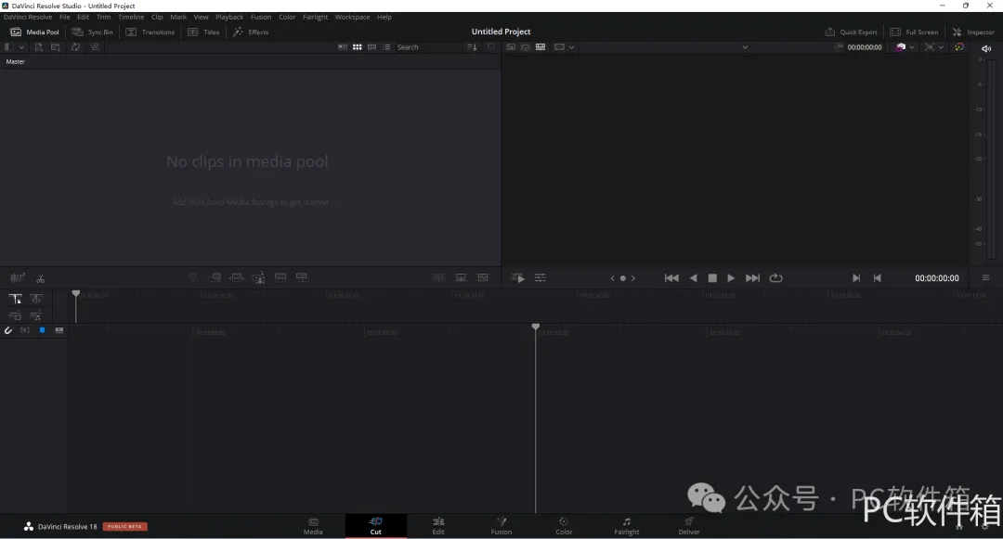1003x539 pixels.
Task: Open the Effects library
Action: point(251,32)
